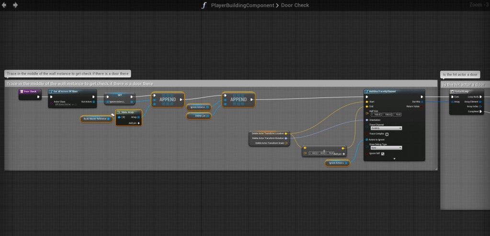
Task: Click the Out Actors array pin
Action: point(93,102)
